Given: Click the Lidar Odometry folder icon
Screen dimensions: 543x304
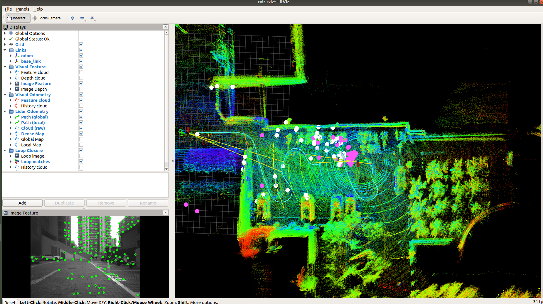Looking at the screenshot, I should [x=11, y=111].
